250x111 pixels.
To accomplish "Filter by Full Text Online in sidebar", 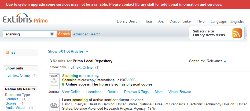I will (x=18, y=75).
